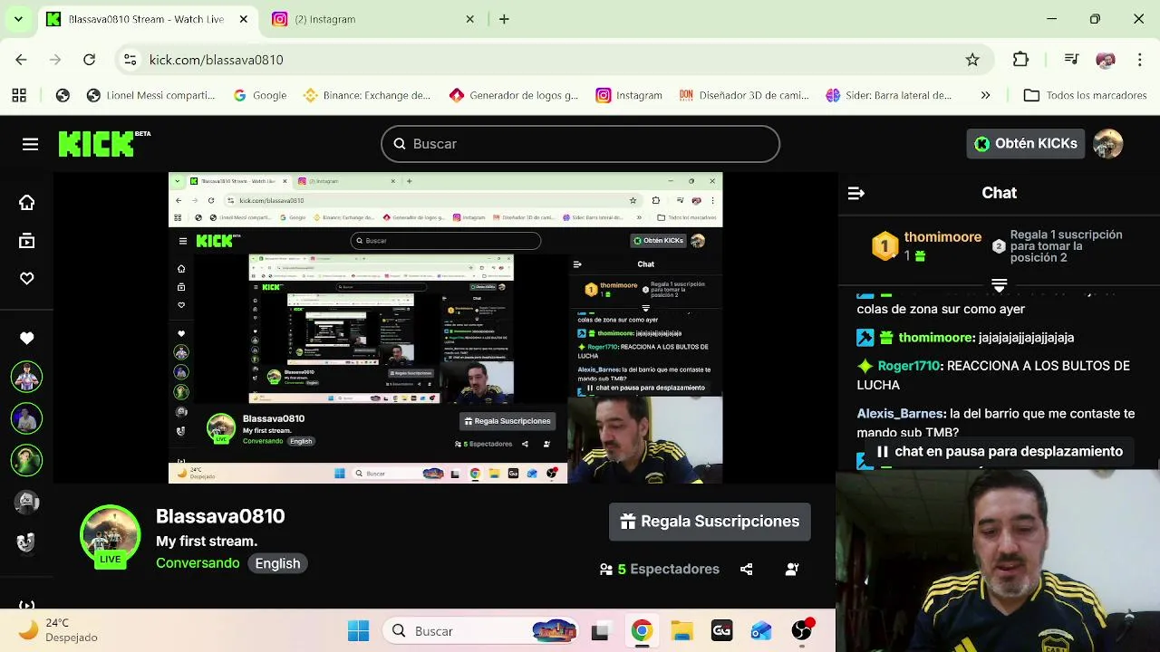Open the weather widget showing 24°C
The height and width of the screenshot is (652, 1160).
click(56, 630)
